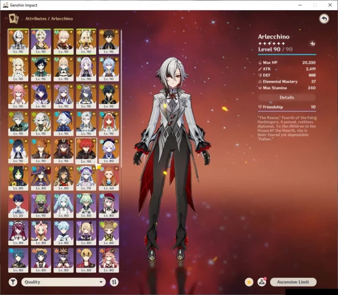Select the Fischl character portrait
Viewport: 338px width, 295px height.
(86, 233)
